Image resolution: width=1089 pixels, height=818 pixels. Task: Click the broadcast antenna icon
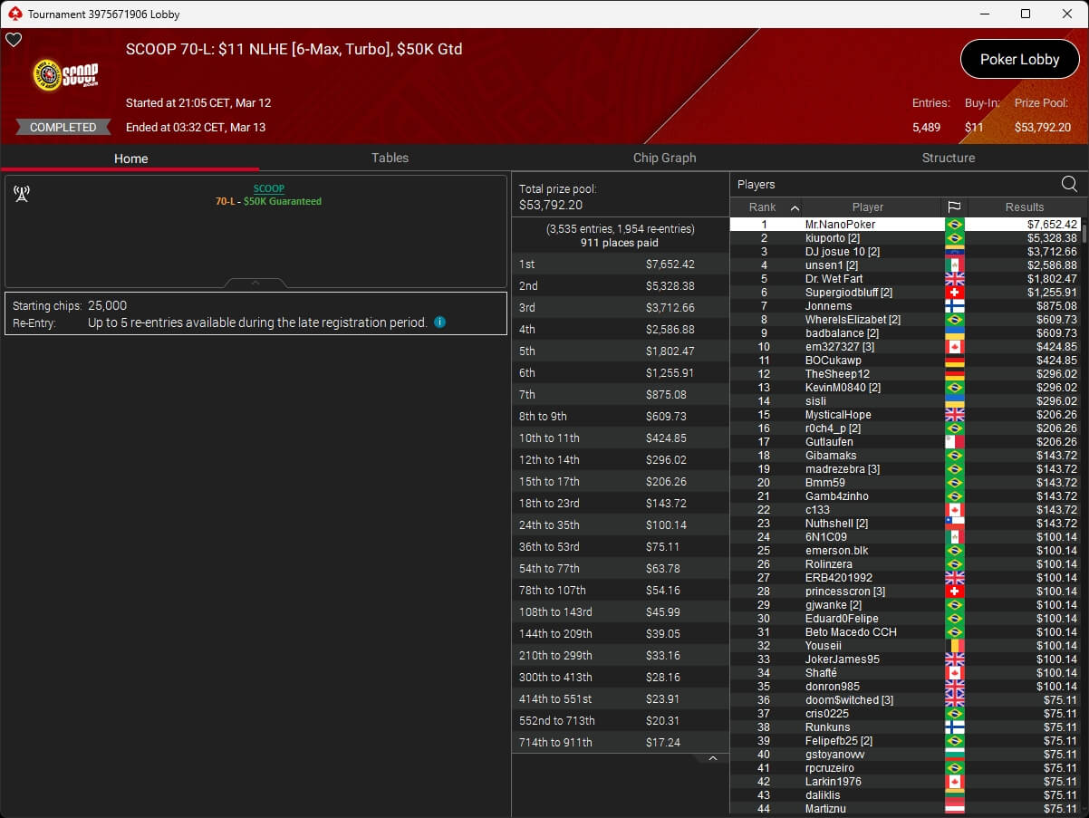pyautogui.click(x=22, y=193)
